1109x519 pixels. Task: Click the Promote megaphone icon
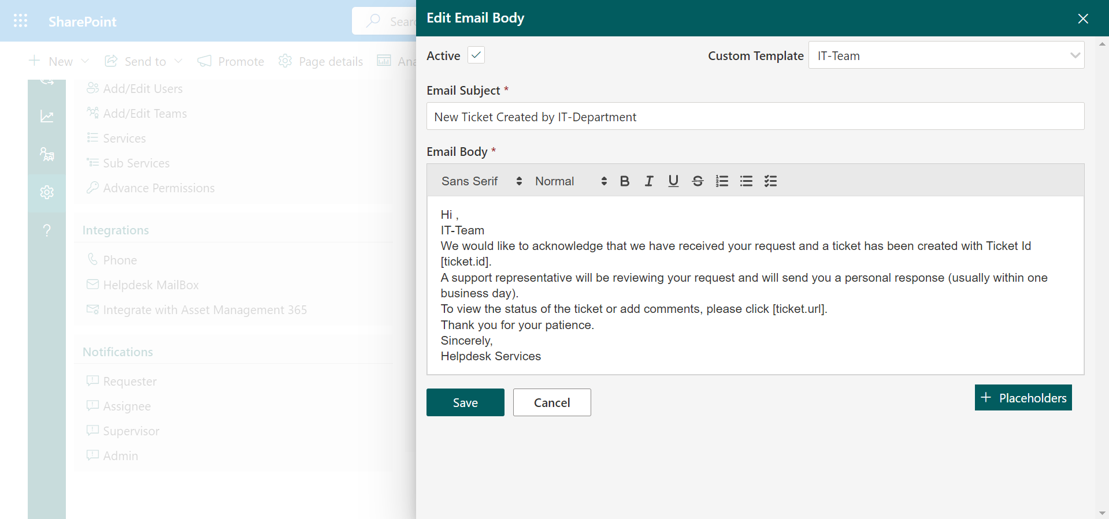(205, 61)
